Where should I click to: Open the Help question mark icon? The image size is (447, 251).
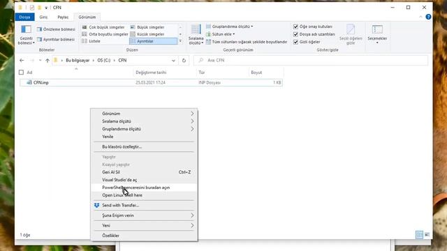pos(428,17)
